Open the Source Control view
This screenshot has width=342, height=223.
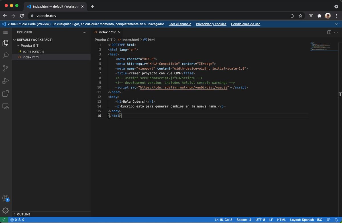(x=5, y=68)
